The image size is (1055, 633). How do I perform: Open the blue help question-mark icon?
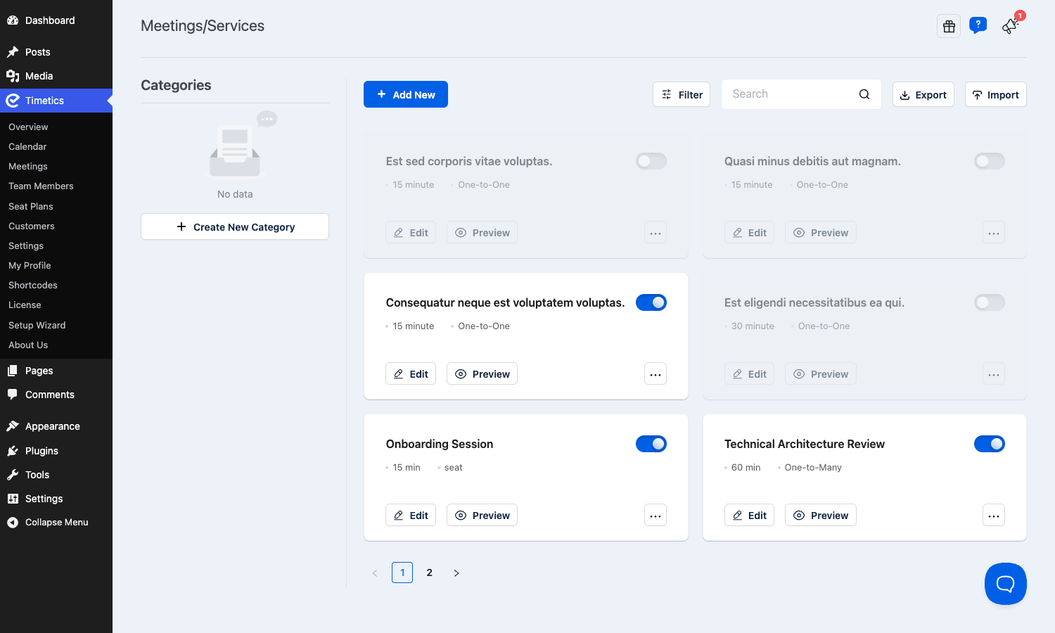(x=978, y=25)
